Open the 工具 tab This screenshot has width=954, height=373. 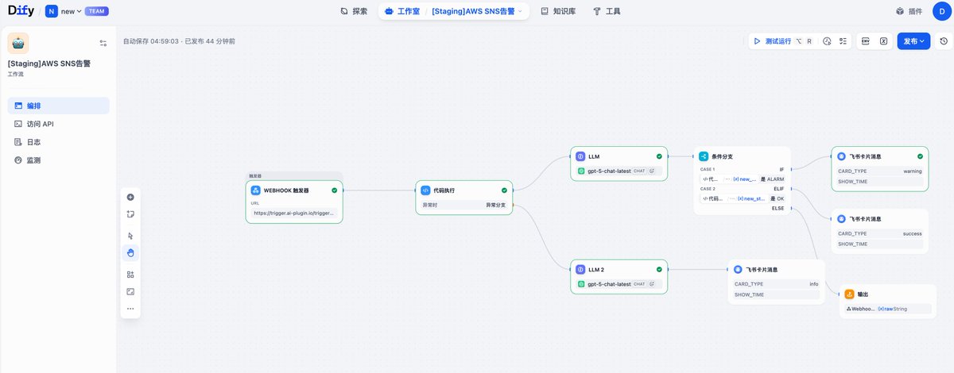[x=606, y=12]
